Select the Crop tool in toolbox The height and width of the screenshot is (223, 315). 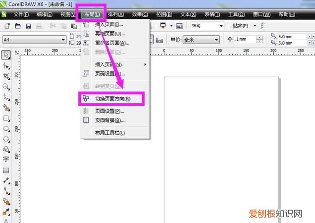coord(6,76)
